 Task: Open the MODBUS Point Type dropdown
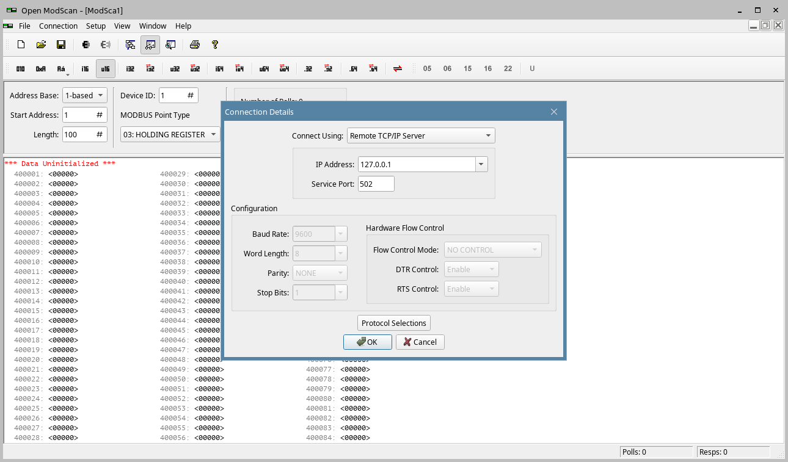pos(170,135)
